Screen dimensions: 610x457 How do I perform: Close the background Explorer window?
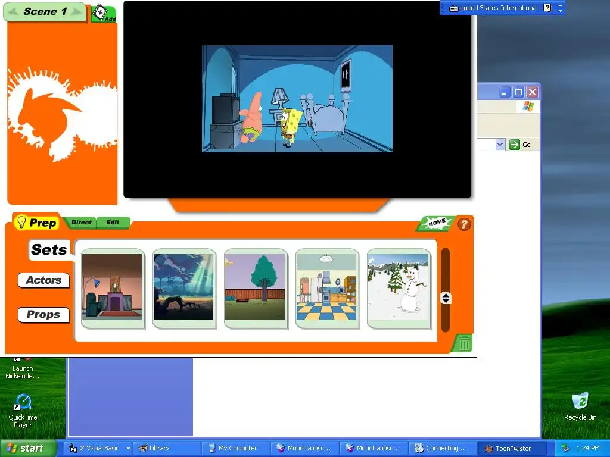click(x=532, y=92)
